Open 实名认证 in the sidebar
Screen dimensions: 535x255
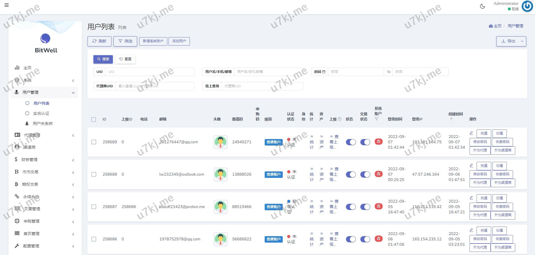point(41,113)
